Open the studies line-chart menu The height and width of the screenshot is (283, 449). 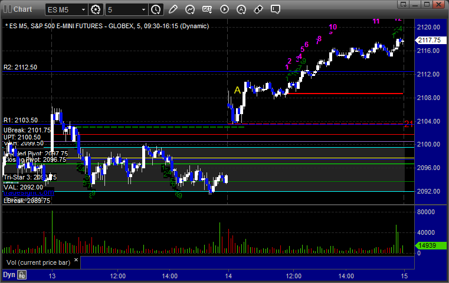[190, 9]
